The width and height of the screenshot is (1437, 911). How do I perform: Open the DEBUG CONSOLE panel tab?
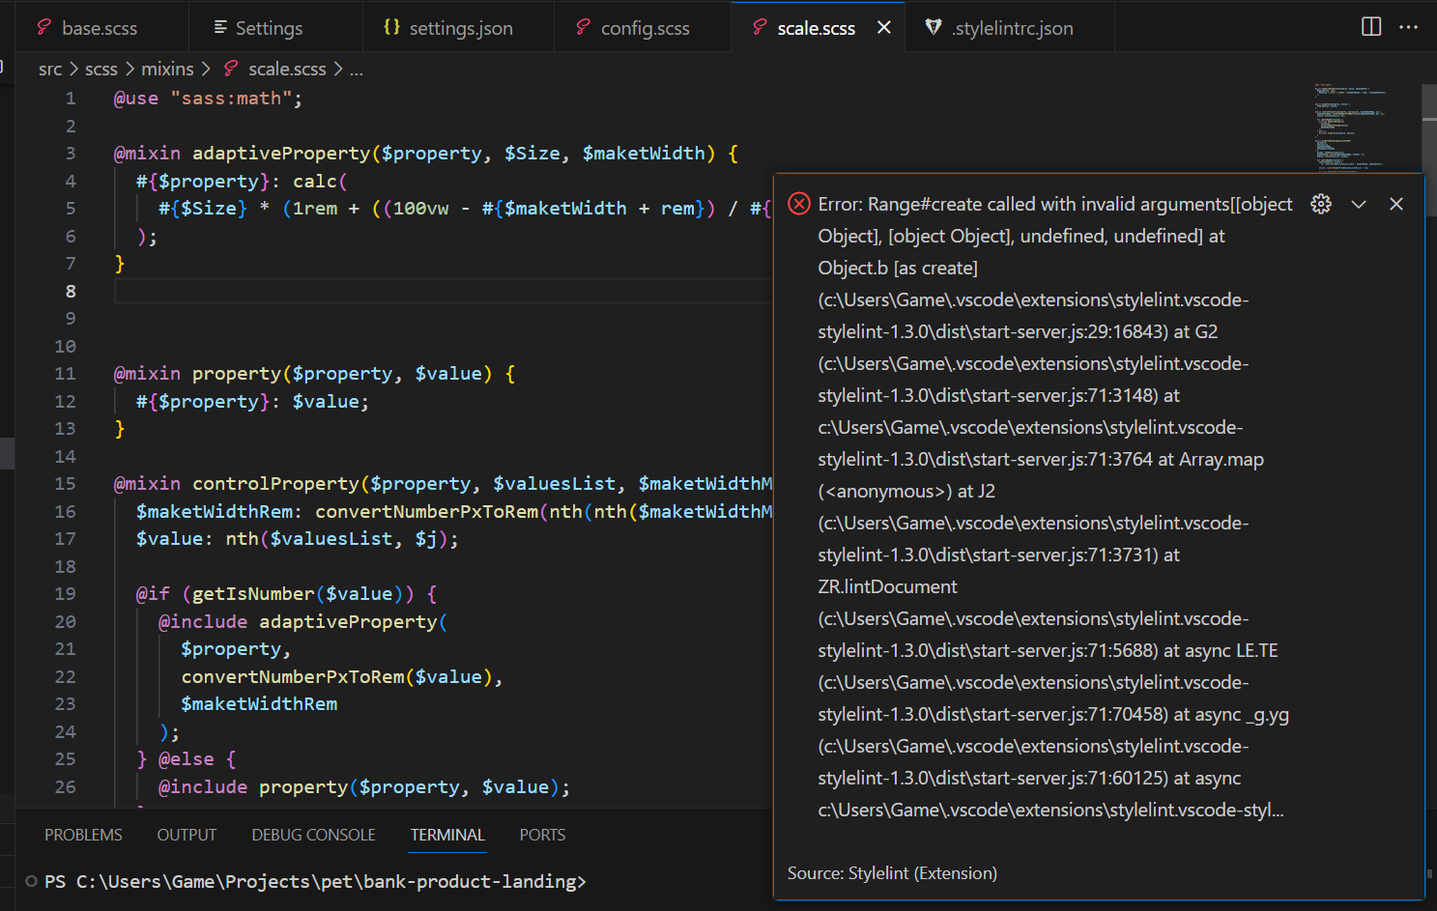tap(313, 835)
